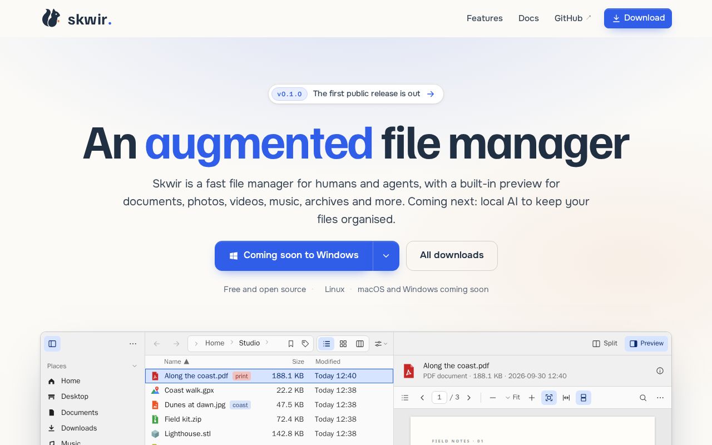The width and height of the screenshot is (712, 445).
Task: Go to next PDF page
Action: [x=469, y=398]
